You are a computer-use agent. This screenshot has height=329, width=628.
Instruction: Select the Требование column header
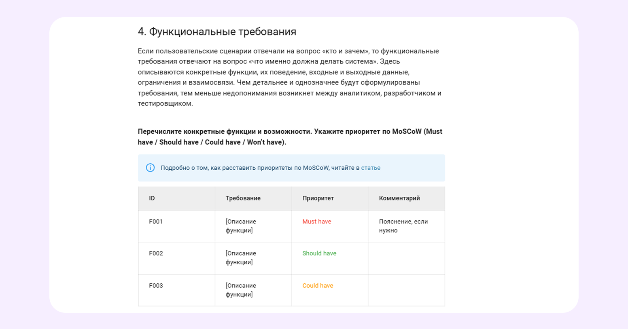click(243, 198)
